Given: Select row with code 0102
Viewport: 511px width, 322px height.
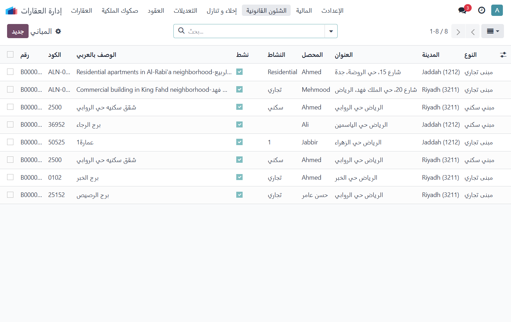Looking at the screenshot, I should tap(10, 177).
